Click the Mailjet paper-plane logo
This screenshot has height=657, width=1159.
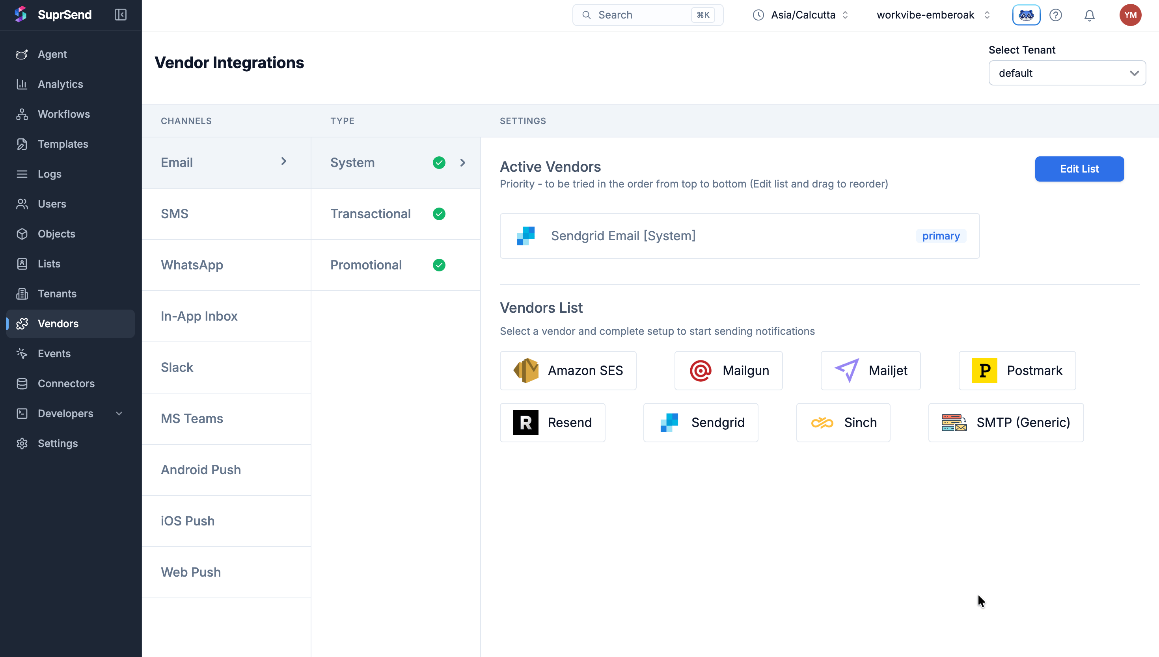click(846, 371)
